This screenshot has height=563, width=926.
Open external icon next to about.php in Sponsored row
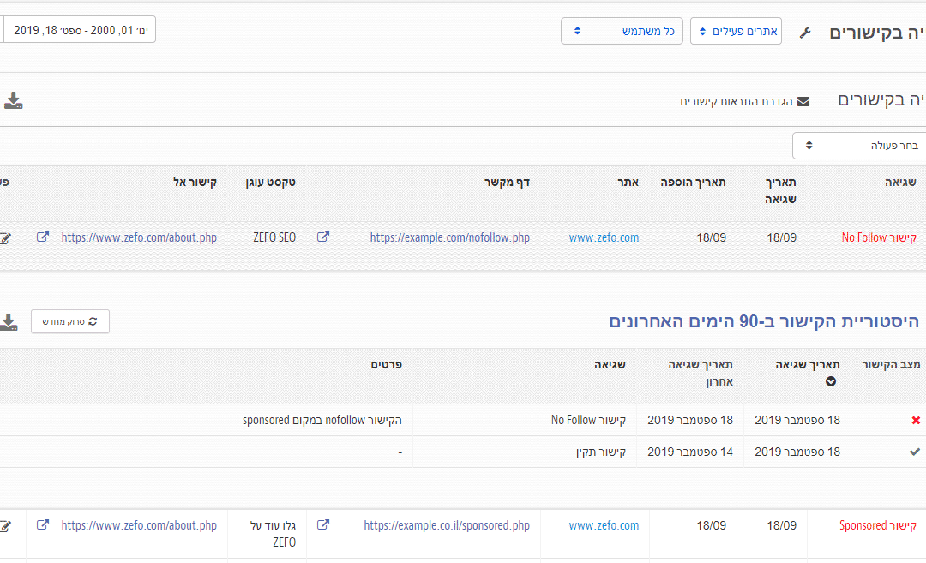click(43, 524)
